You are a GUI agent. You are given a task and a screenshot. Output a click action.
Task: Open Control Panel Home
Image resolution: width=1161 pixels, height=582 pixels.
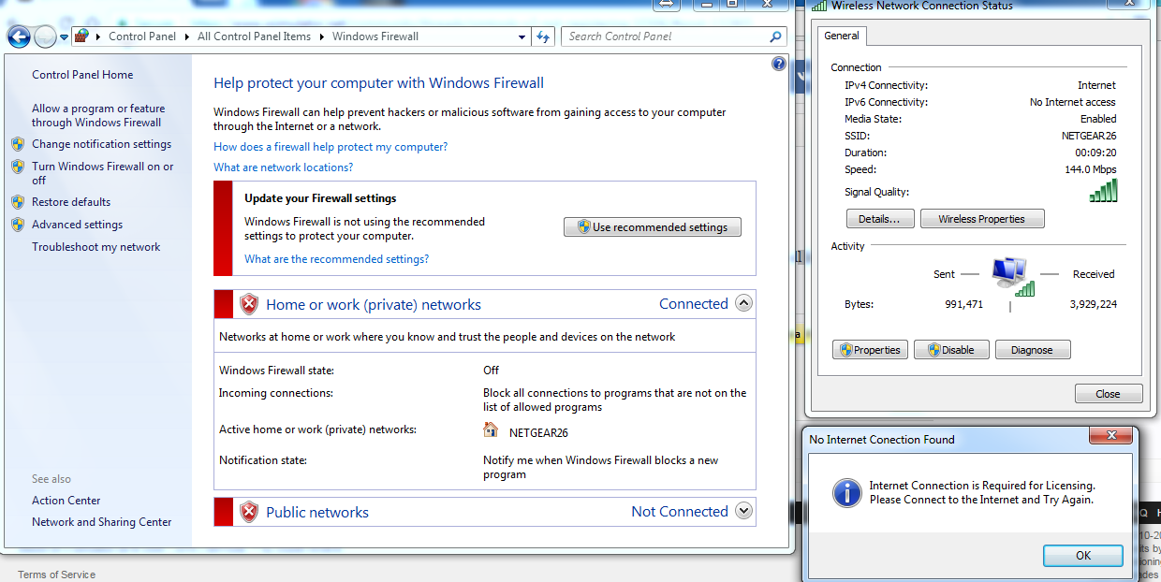coord(82,75)
